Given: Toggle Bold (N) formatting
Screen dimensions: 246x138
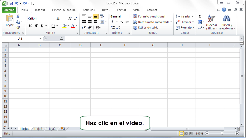Looking at the screenshot, I should (30, 26).
